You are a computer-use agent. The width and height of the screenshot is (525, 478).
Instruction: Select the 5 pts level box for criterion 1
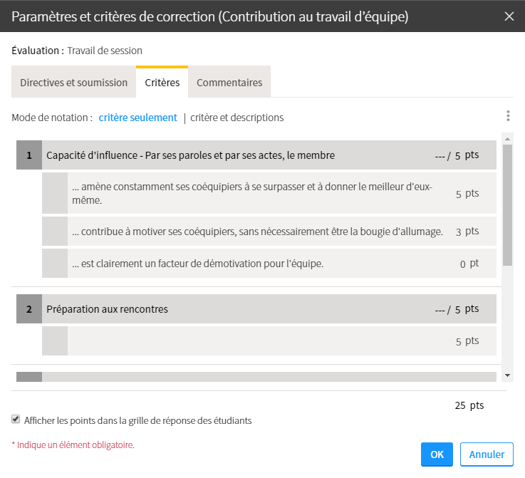(55, 193)
